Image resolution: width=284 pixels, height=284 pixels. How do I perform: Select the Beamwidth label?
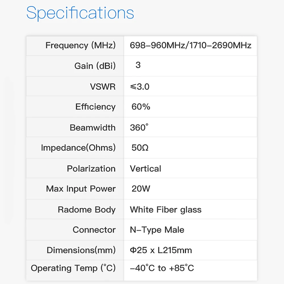pyautogui.click(x=93, y=128)
